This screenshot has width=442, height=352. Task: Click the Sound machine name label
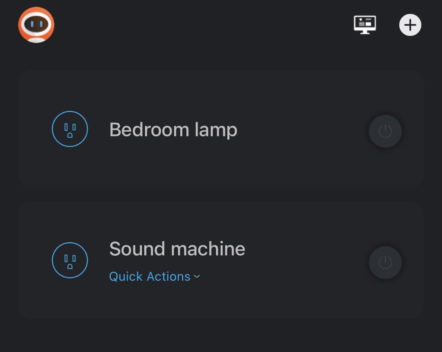click(x=177, y=249)
